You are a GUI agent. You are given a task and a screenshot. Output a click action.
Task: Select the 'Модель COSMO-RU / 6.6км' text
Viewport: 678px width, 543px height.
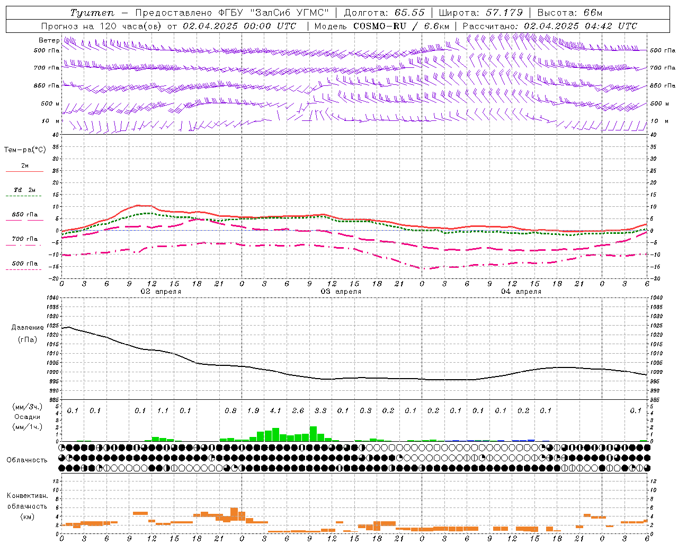coord(382,26)
